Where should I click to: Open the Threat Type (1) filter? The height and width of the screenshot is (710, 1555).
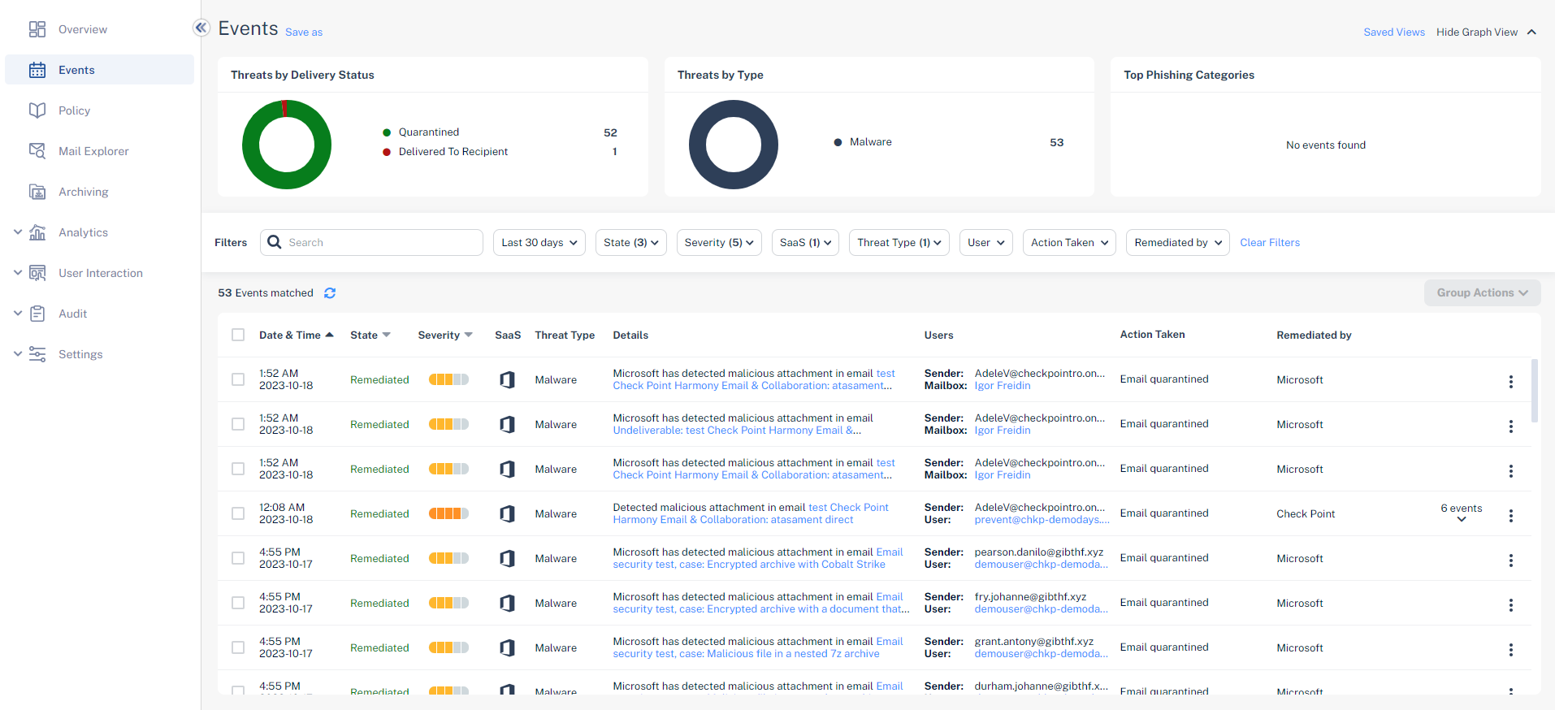(x=899, y=242)
